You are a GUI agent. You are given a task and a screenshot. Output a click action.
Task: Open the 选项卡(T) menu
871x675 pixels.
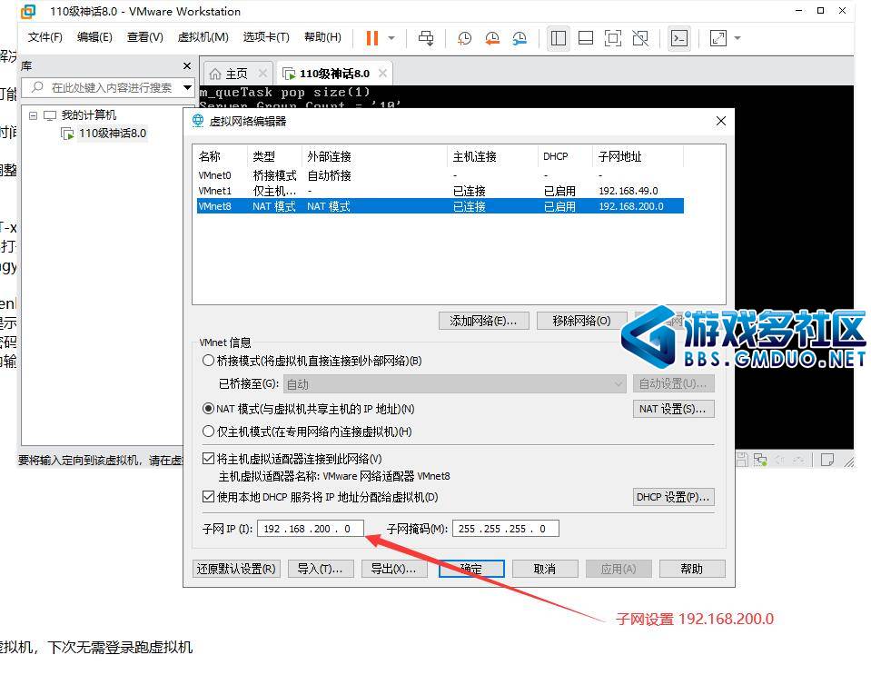pos(266,37)
